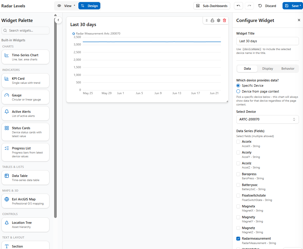Click the Gauge dial icon
The height and width of the screenshot is (249, 303).
[7, 95]
